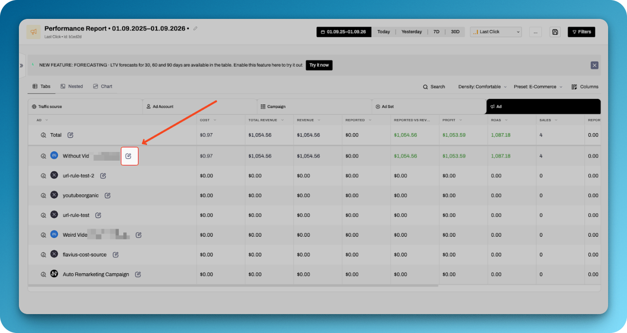Screen dimensions: 627x333
Task: Expand the sidebar with double-chevron icon
Action: [21, 66]
